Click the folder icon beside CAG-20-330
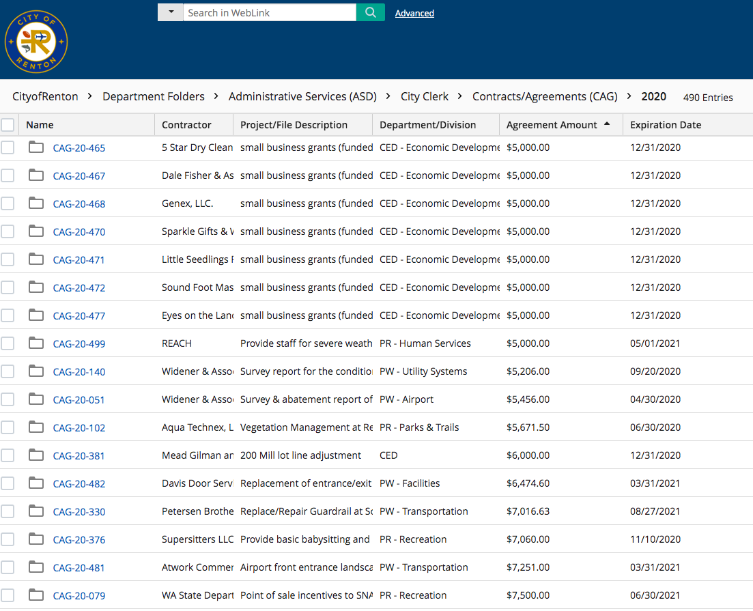This screenshot has height=611, width=753. click(36, 511)
